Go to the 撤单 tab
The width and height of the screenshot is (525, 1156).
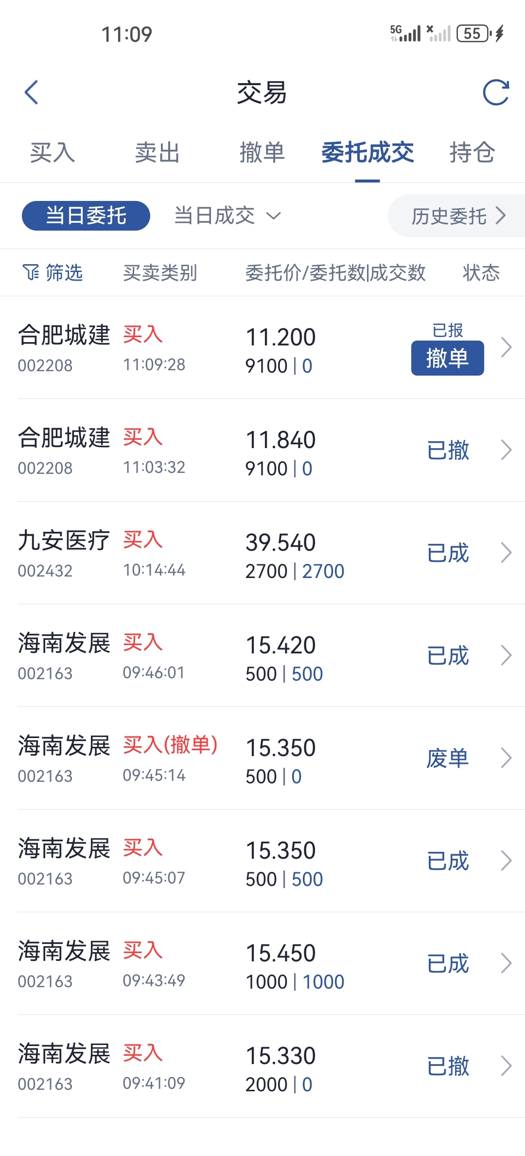[x=262, y=152]
